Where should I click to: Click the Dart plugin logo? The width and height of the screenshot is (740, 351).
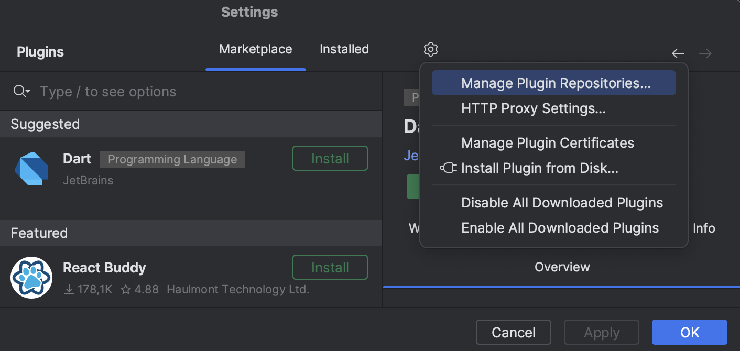point(31,169)
